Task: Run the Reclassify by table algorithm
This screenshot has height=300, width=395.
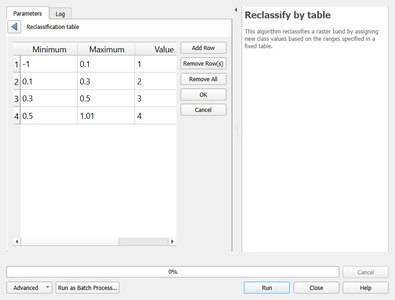Action: [267, 288]
